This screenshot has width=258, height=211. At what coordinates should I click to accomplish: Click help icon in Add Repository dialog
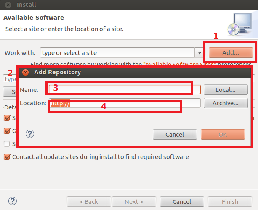point(30,134)
